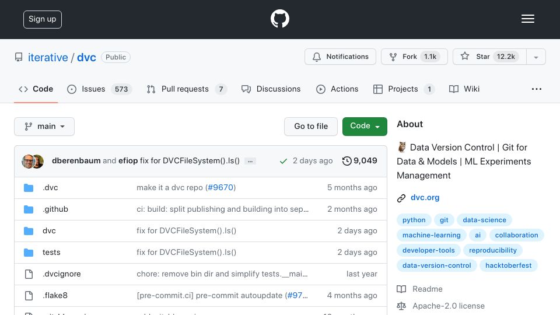Open pull request #9670 link
This screenshot has width=560, height=315.
[x=220, y=187]
